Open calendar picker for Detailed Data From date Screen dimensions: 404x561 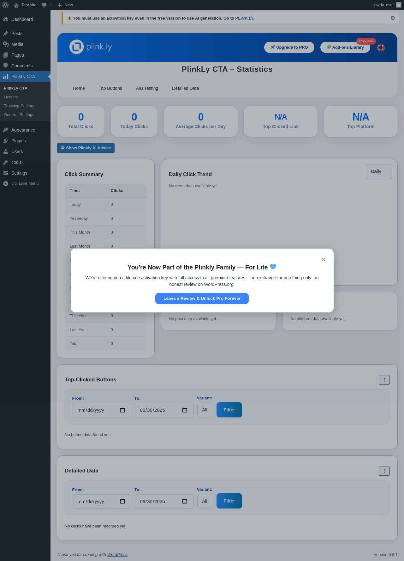pos(122,501)
